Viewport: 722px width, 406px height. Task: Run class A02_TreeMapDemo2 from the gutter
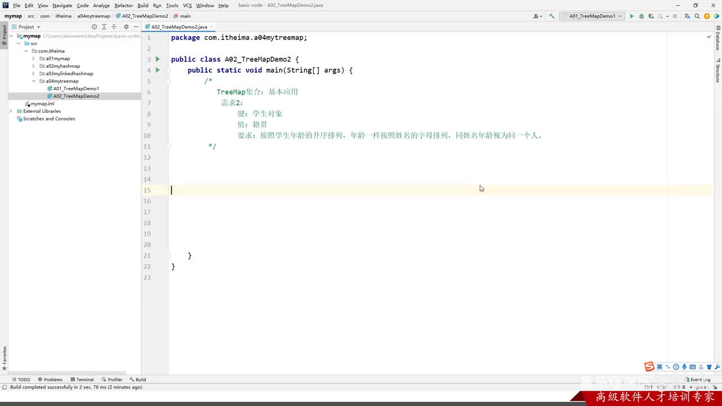158,59
